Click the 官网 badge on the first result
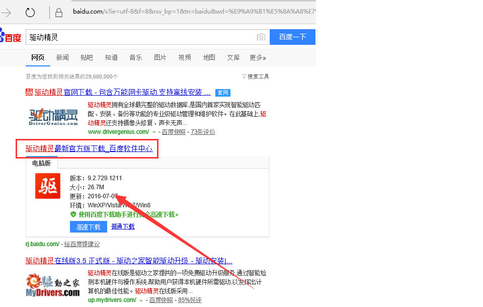 click(223, 93)
